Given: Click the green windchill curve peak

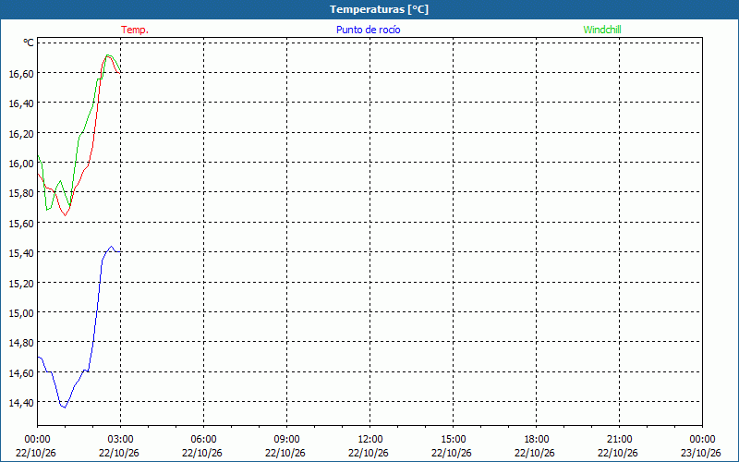Looking at the screenshot, I should pyautogui.click(x=107, y=55).
